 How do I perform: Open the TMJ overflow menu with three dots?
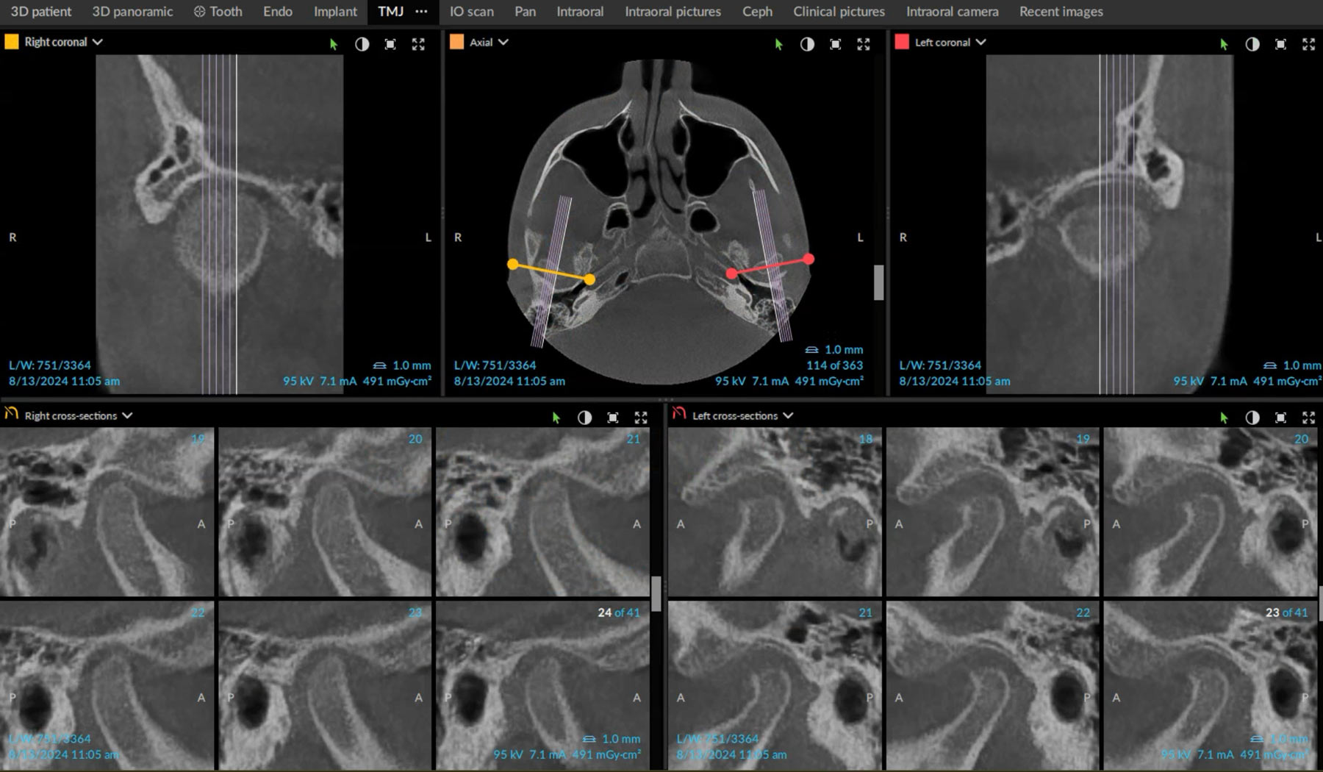[x=421, y=12]
